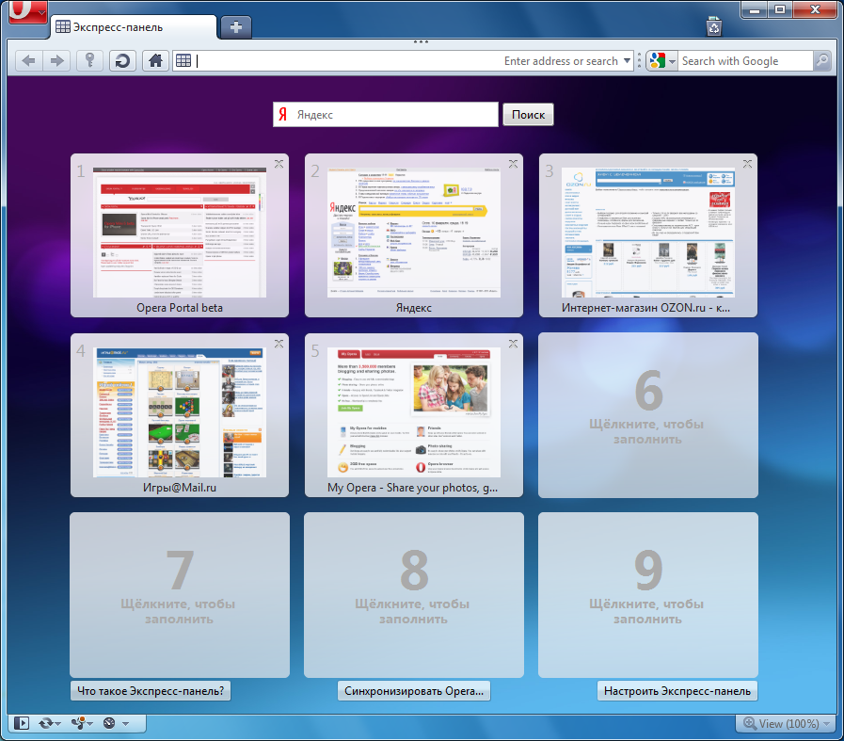Click the Opera Turbo gauge icon

(x=109, y=723)
